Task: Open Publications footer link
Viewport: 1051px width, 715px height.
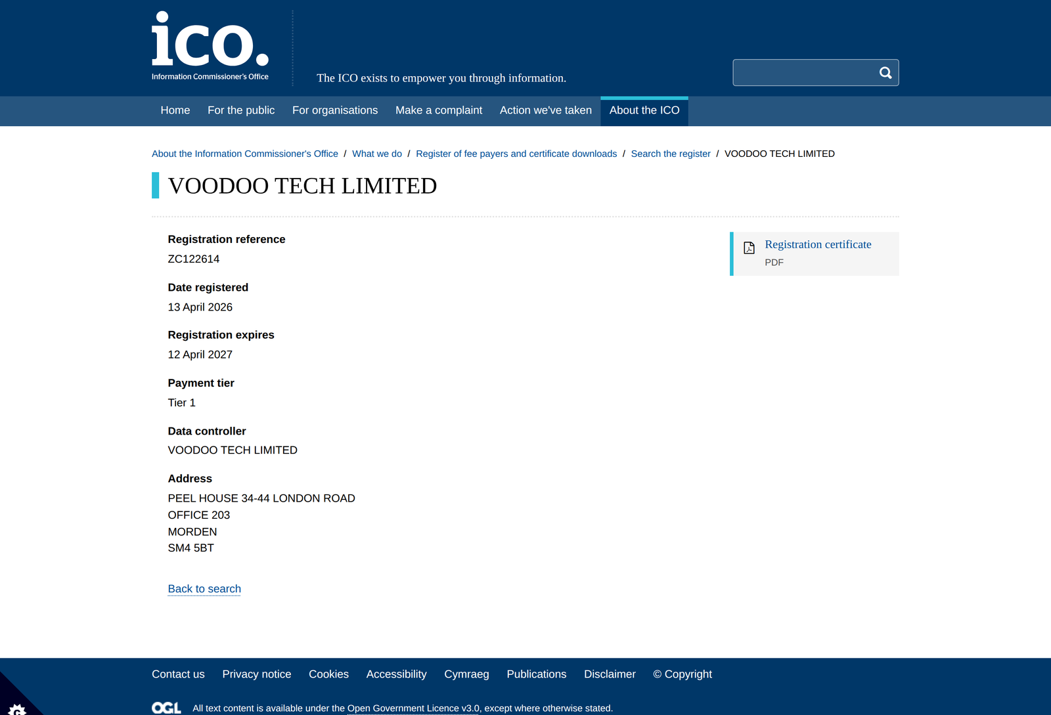Action: 537,674
